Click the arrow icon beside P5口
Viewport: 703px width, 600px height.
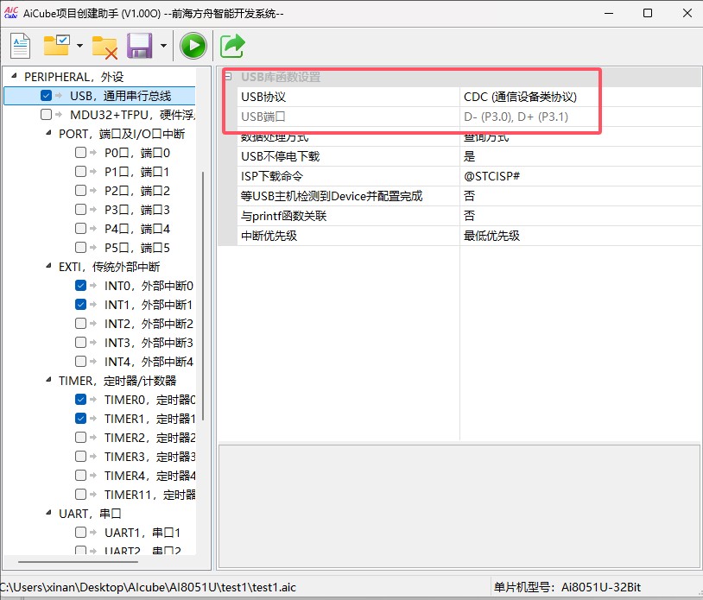(x=93, y=248)
